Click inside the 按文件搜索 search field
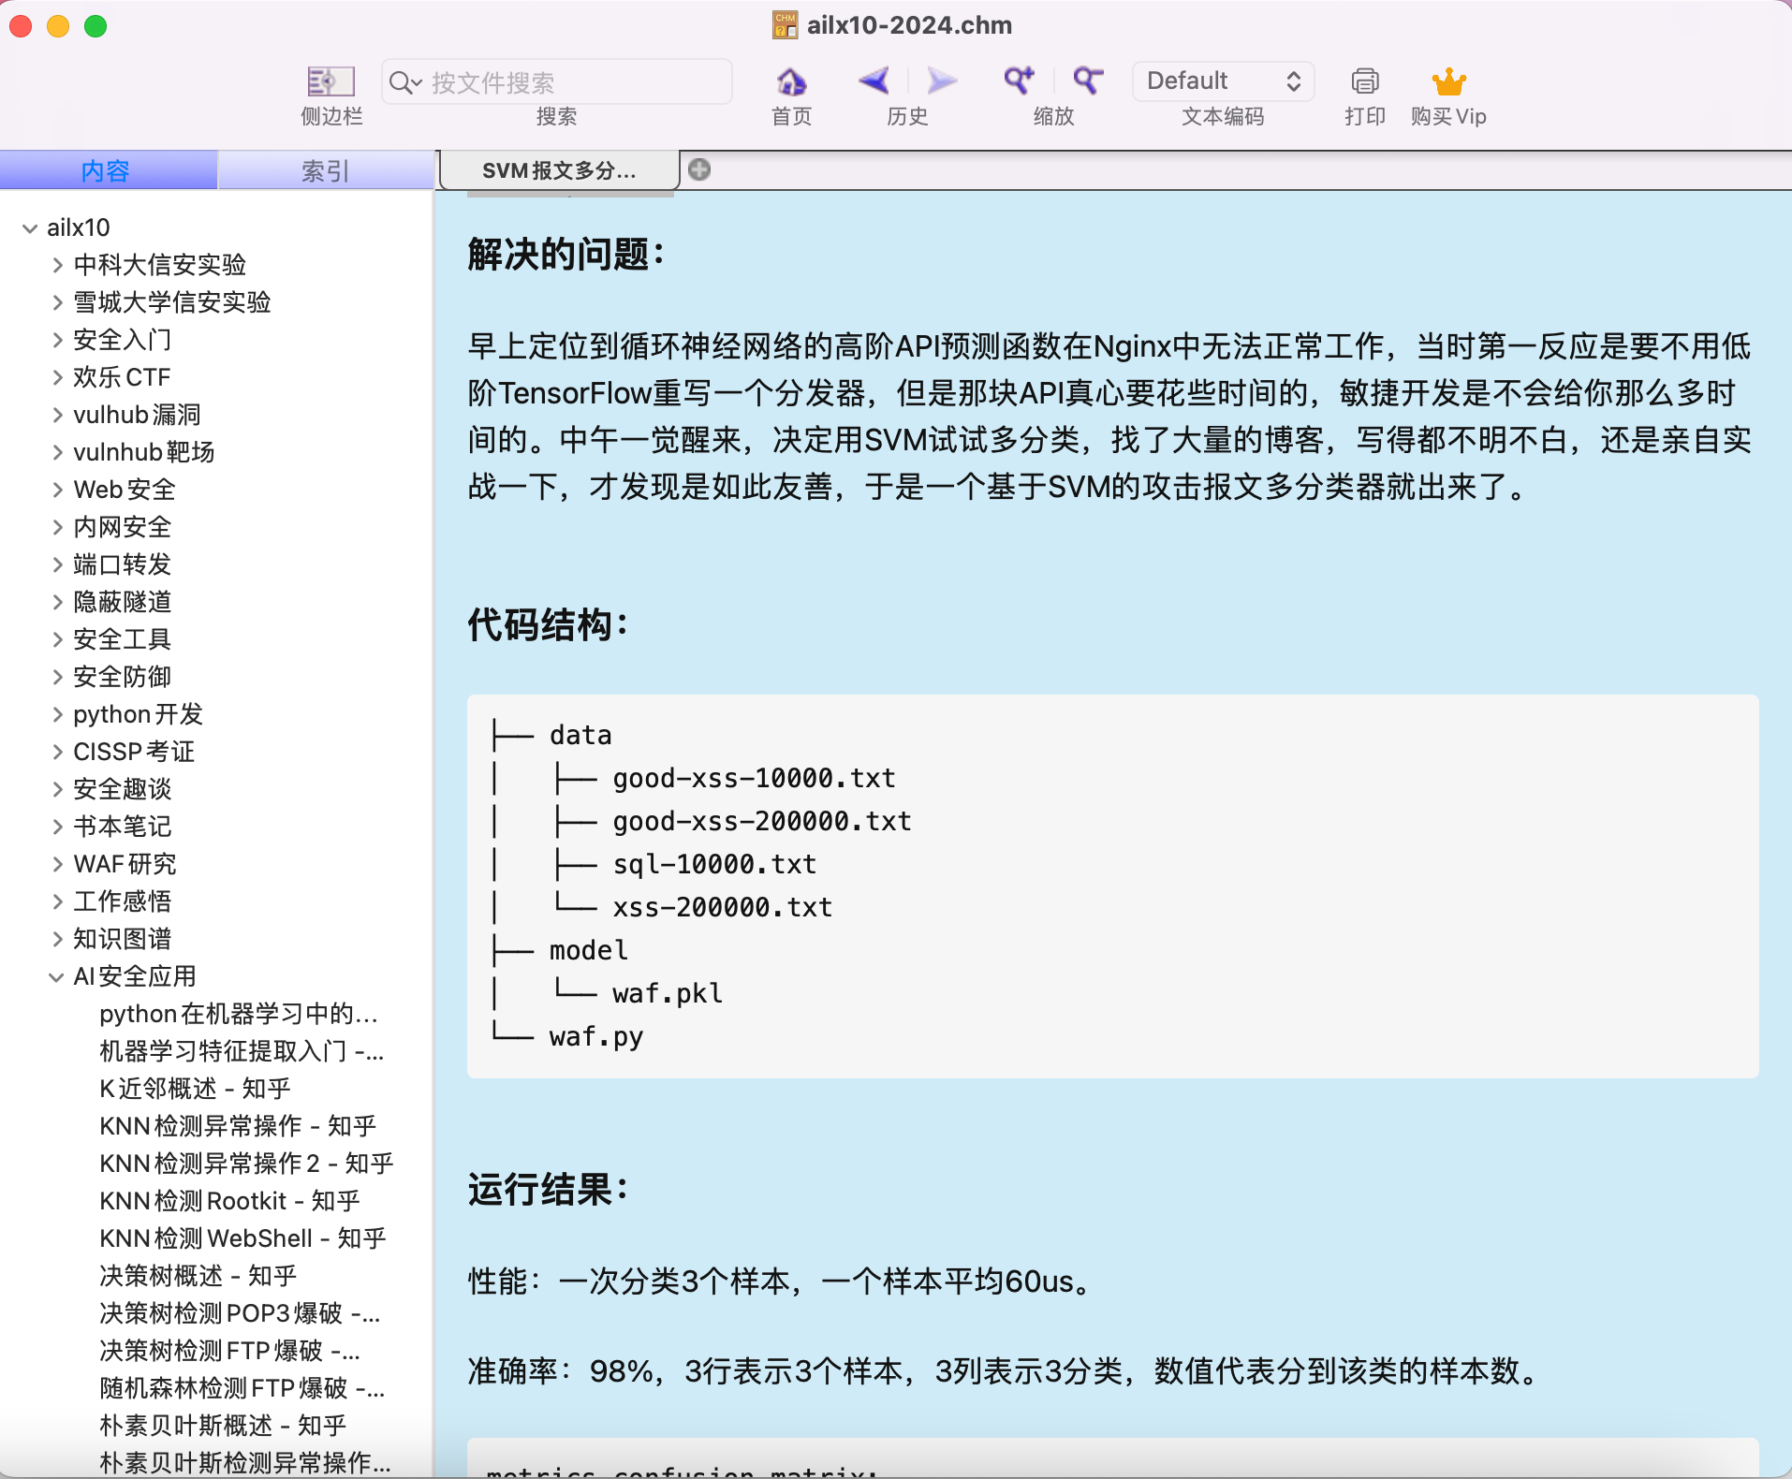The width and height of the screenshot is (1792, 1479). [x=562, y=82]
